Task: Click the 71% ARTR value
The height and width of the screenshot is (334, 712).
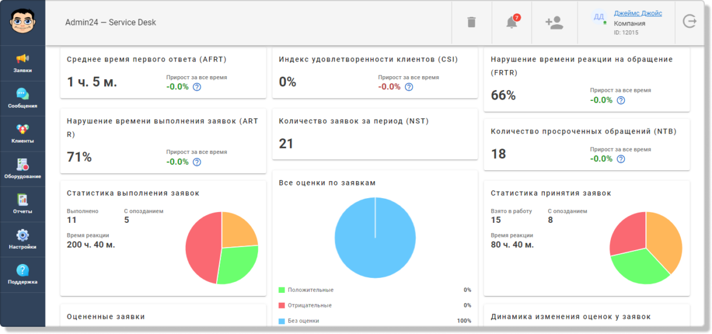Action: click(79, 157)
